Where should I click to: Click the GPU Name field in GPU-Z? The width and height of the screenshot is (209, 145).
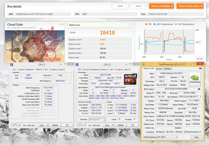pyautogui.click(x=172, y=73)
